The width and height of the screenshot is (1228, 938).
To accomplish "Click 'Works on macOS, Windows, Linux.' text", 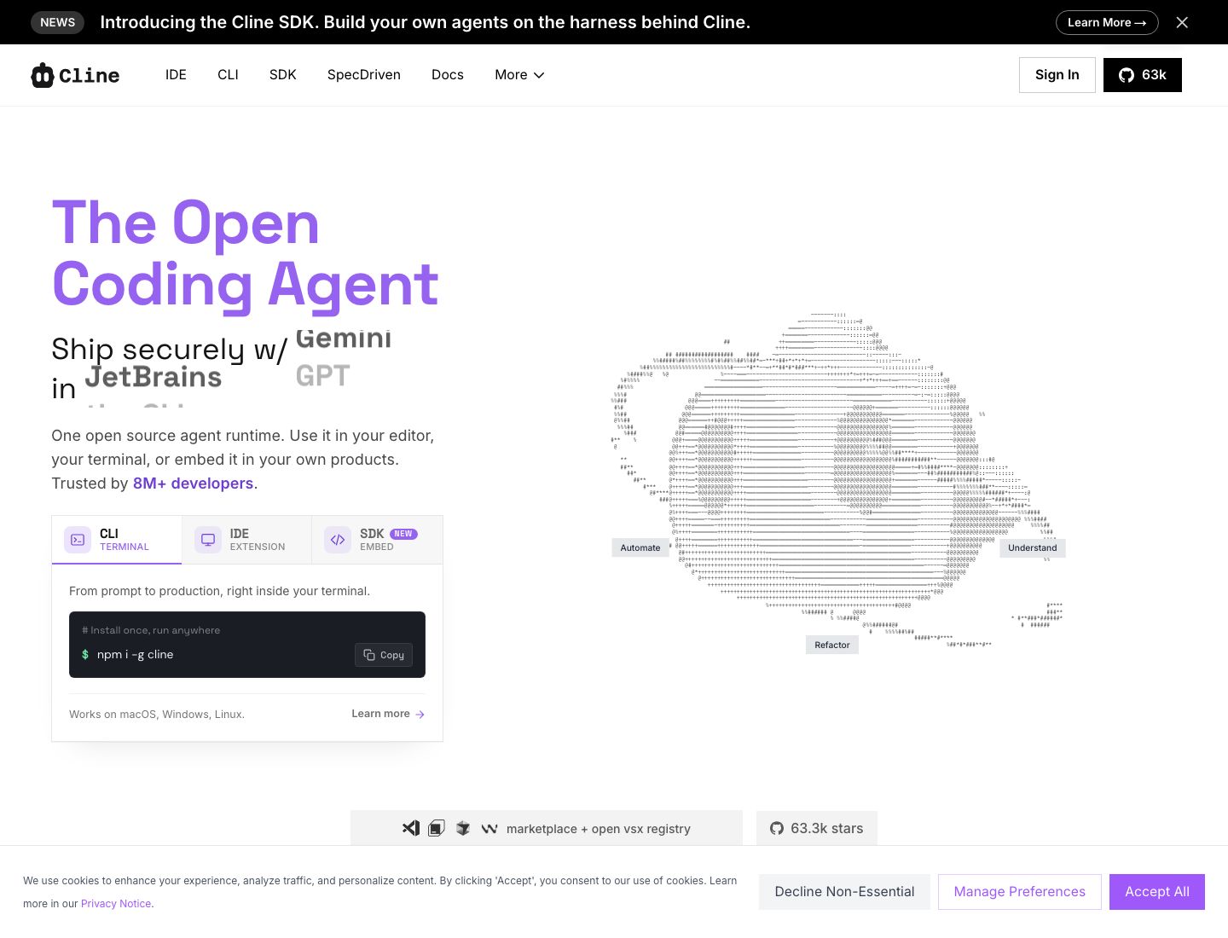I will 157,715.
